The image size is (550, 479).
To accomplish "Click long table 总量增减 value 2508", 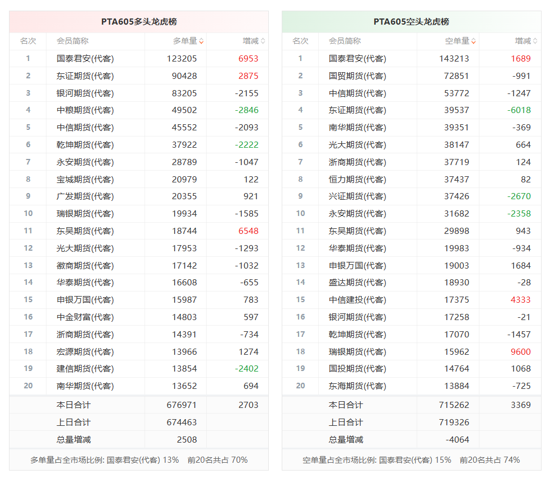I will point(187,440).
